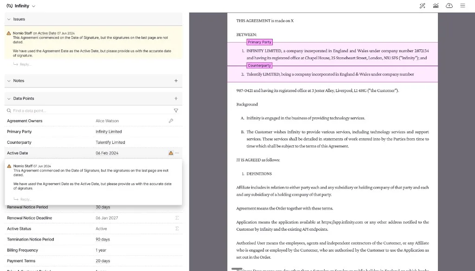
Task: Open the analytics chart icon
Action: tap(436, 6)
